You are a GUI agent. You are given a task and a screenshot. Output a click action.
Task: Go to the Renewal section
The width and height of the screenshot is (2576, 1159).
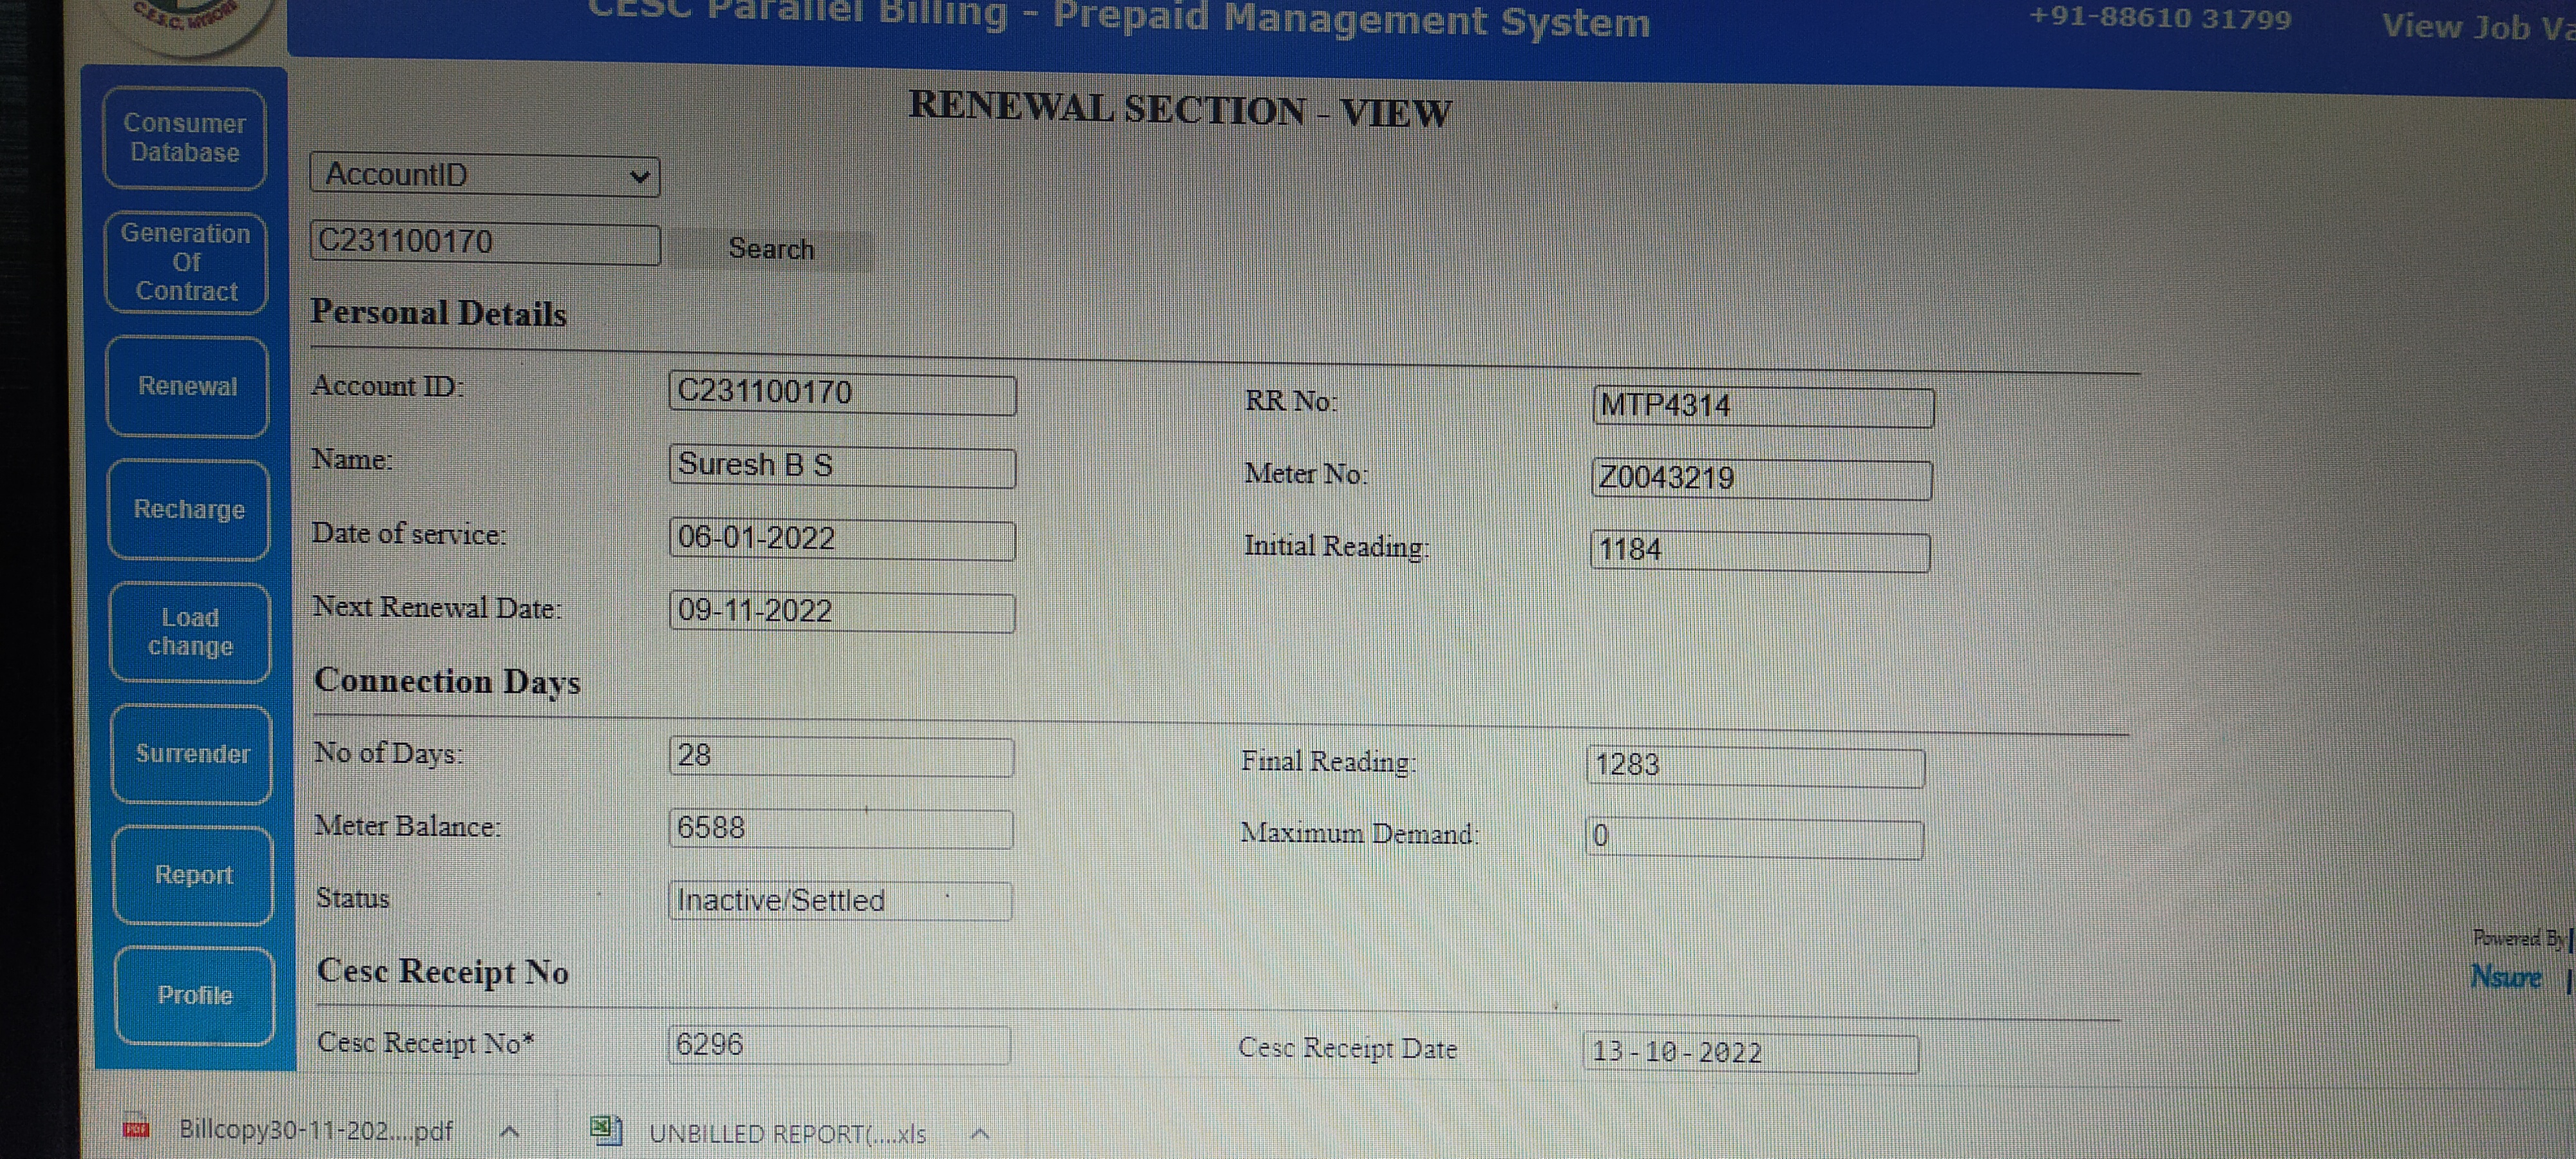[187, 386]
